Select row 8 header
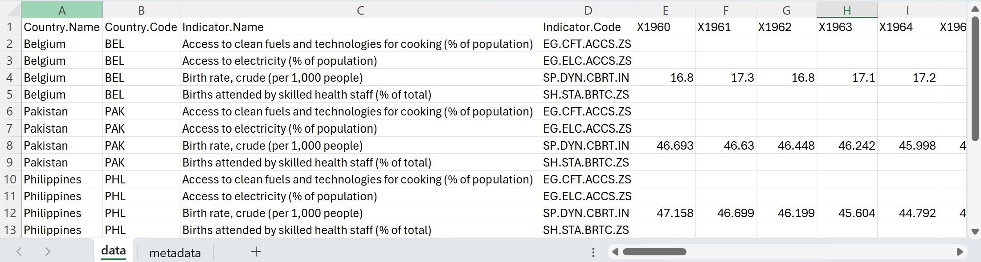981x262 pixels. (x=10, y=146)
